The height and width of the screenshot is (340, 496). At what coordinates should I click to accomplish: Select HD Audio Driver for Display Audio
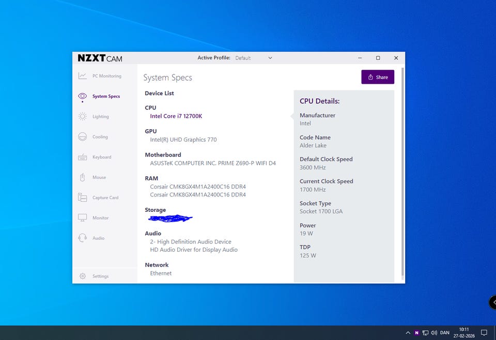(194, 250)
